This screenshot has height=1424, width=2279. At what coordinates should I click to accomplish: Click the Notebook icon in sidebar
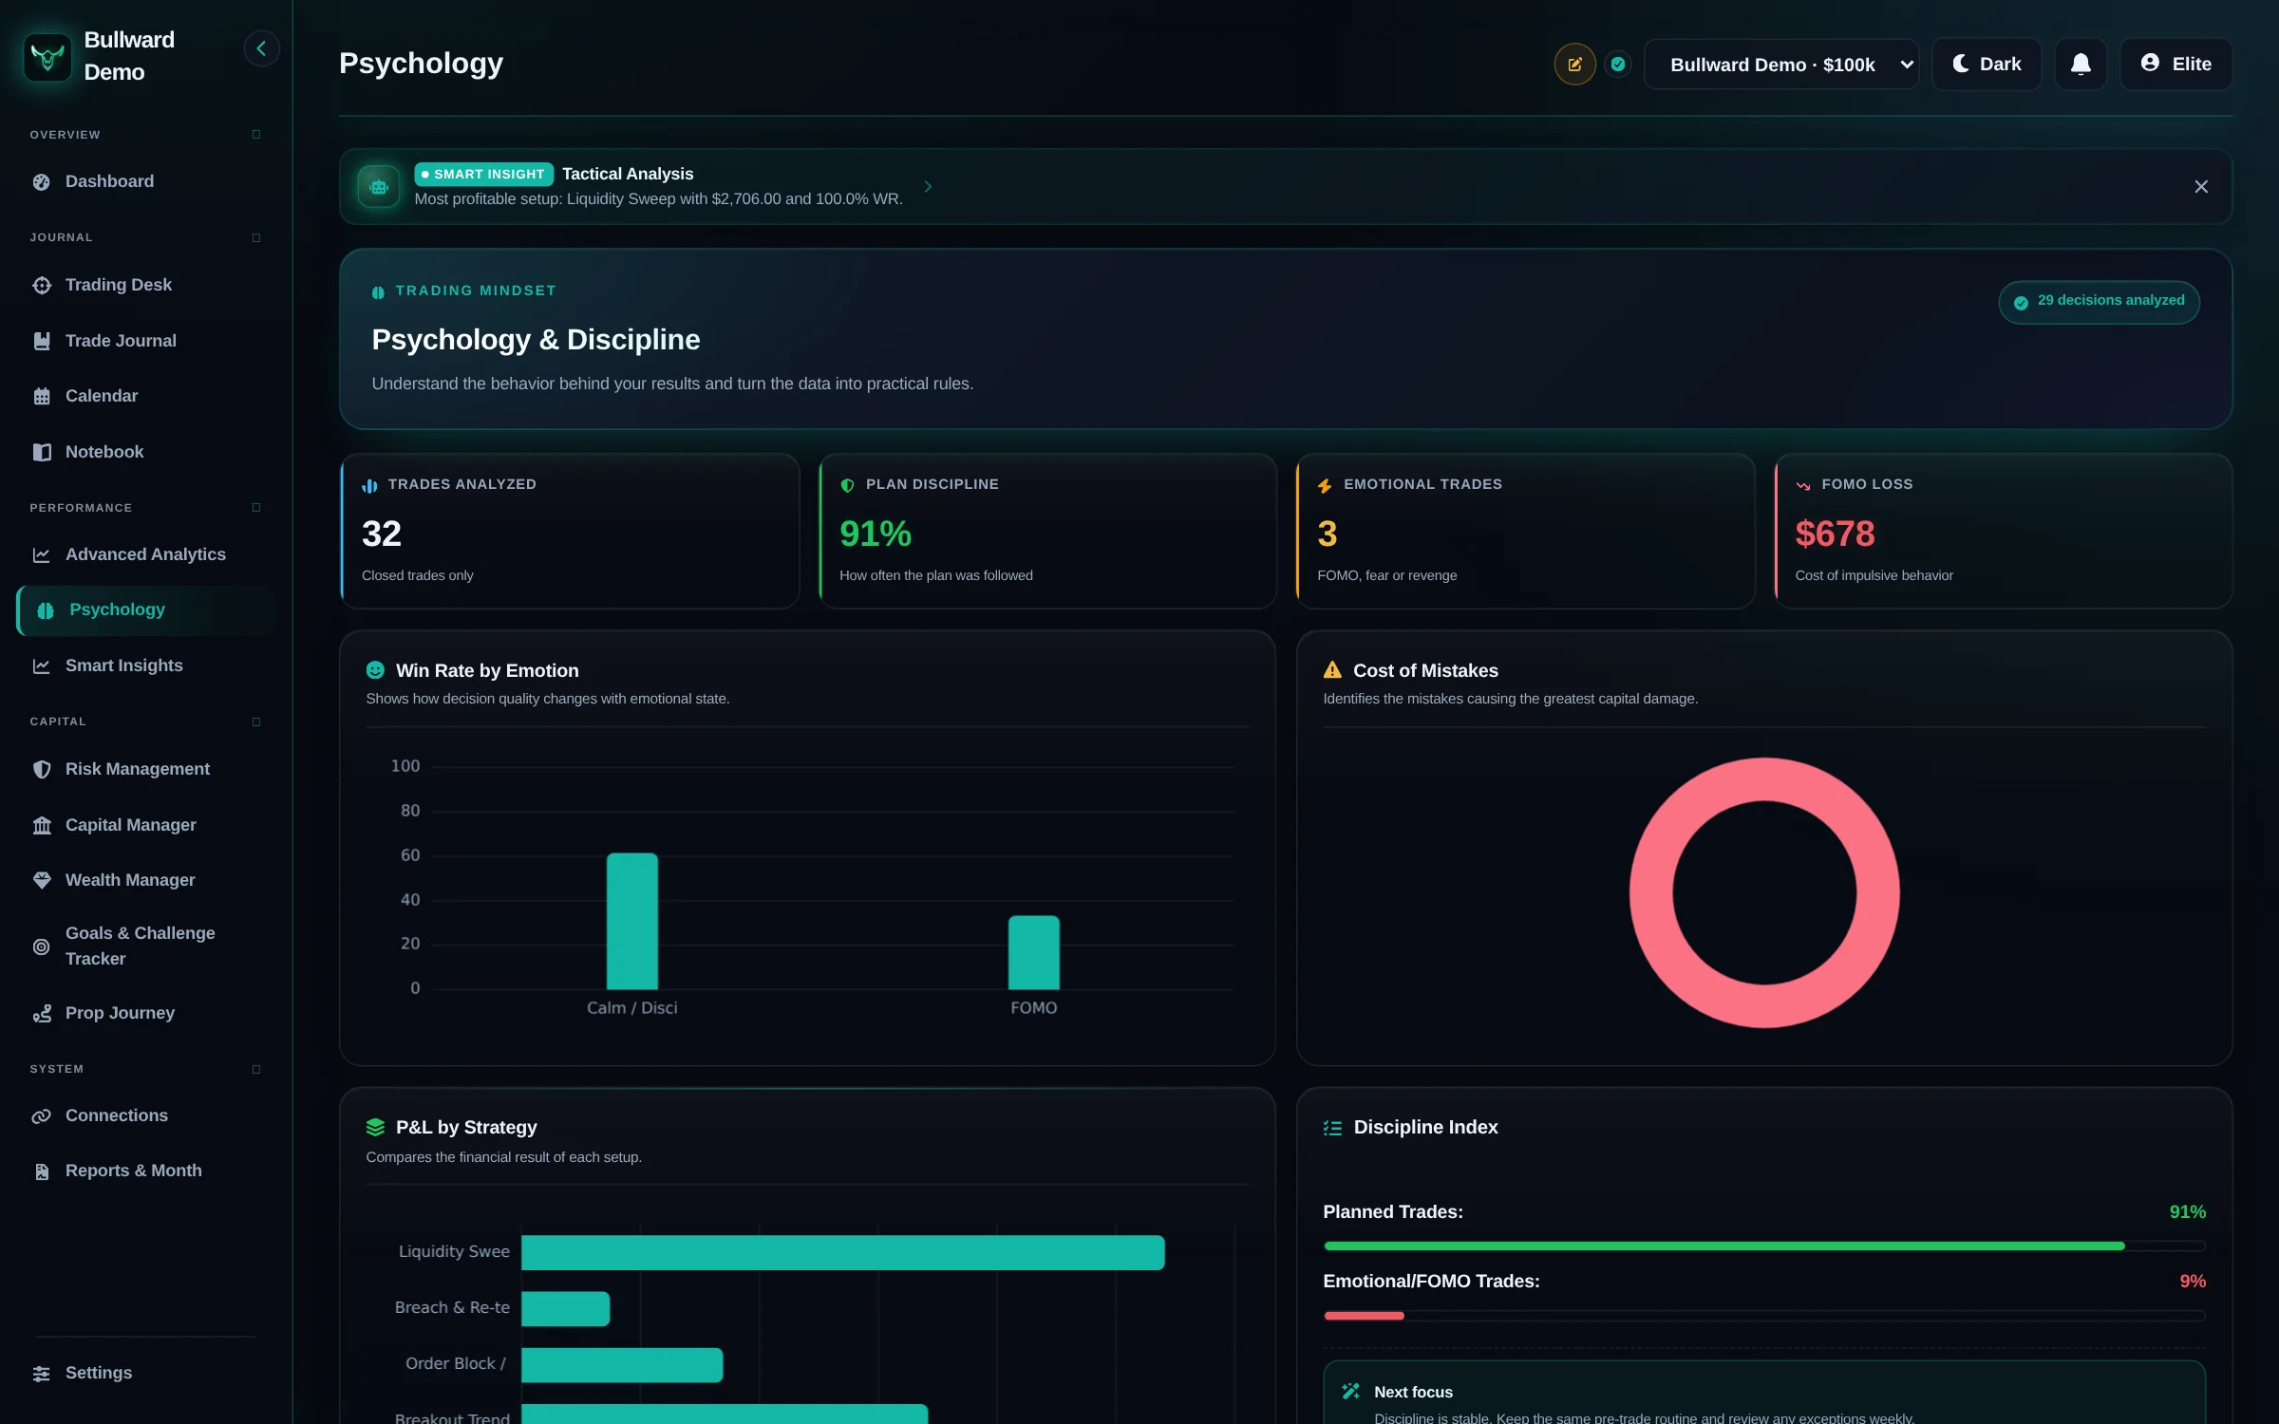coord(42,452)
